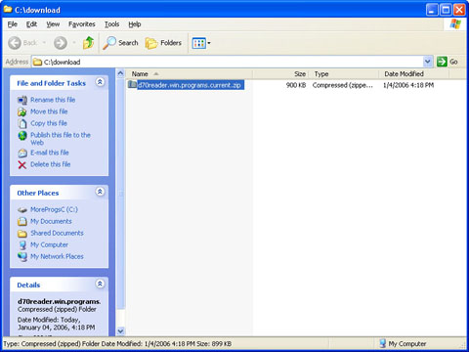Toggle the Folders pane button

[x=163, y=43]
